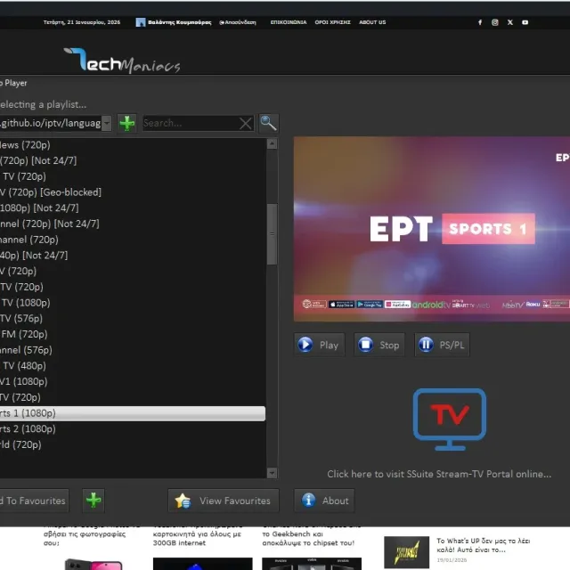Select the 'V (720p) [Geo-blocked]' channel
Viewport: 570px width, 570px height.
(x=133, y=192)
